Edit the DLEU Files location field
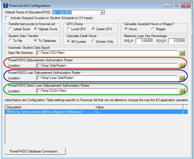The width and height of the screenshot is (194, 159). coord(107,91)
